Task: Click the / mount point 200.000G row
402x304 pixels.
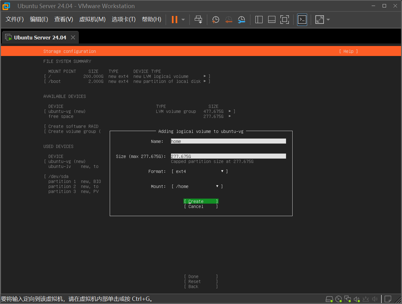Action: [127, 76]
